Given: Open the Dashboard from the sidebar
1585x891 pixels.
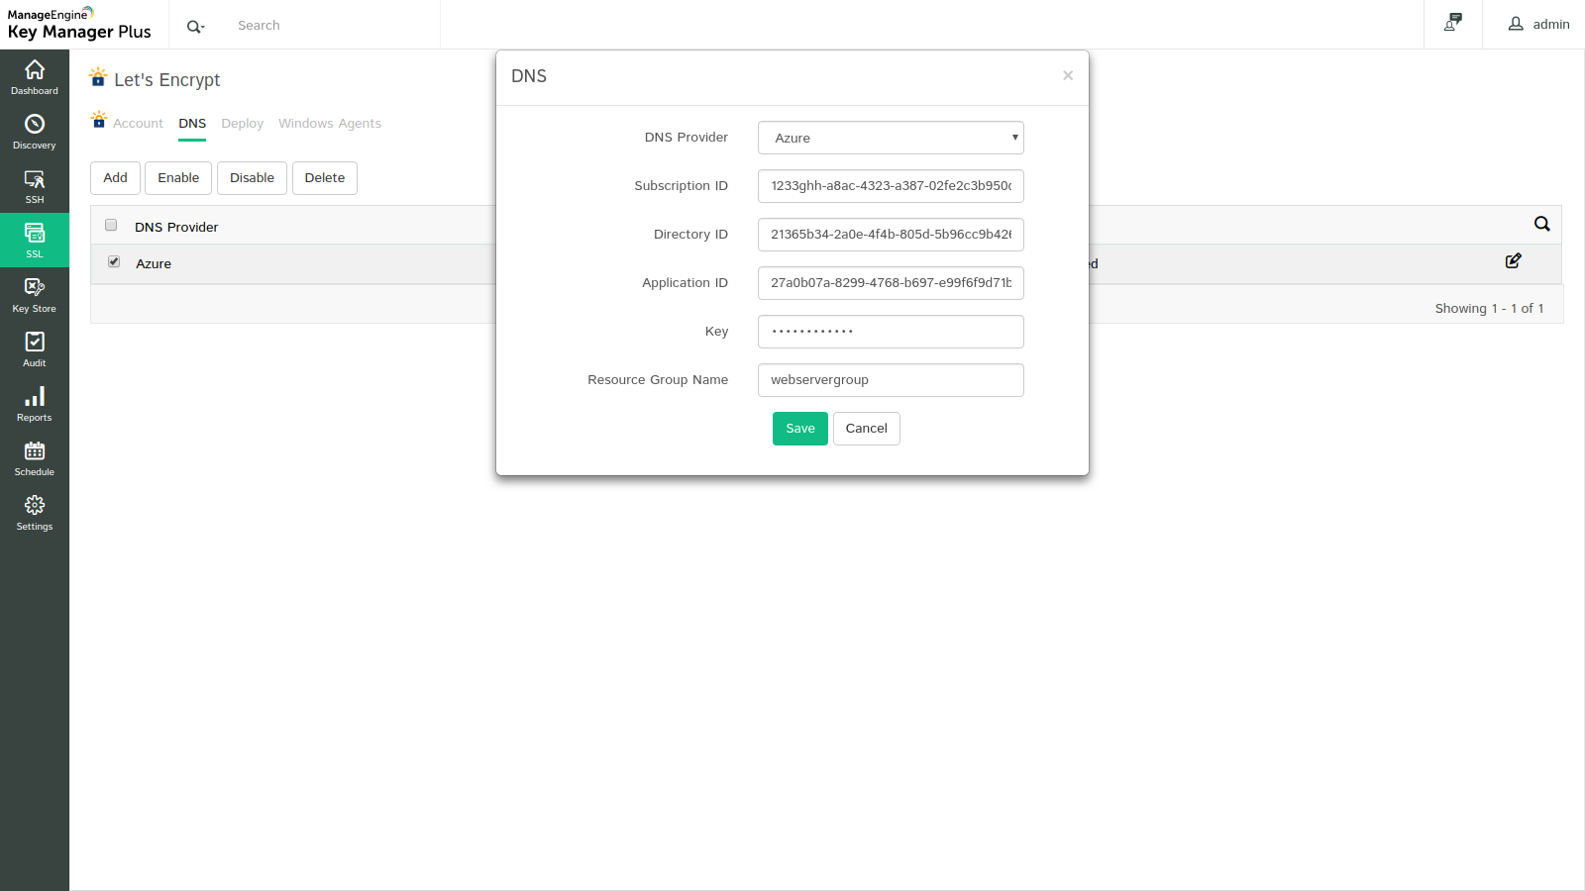Looking at the screenshot, I should (x=35, y=77).
